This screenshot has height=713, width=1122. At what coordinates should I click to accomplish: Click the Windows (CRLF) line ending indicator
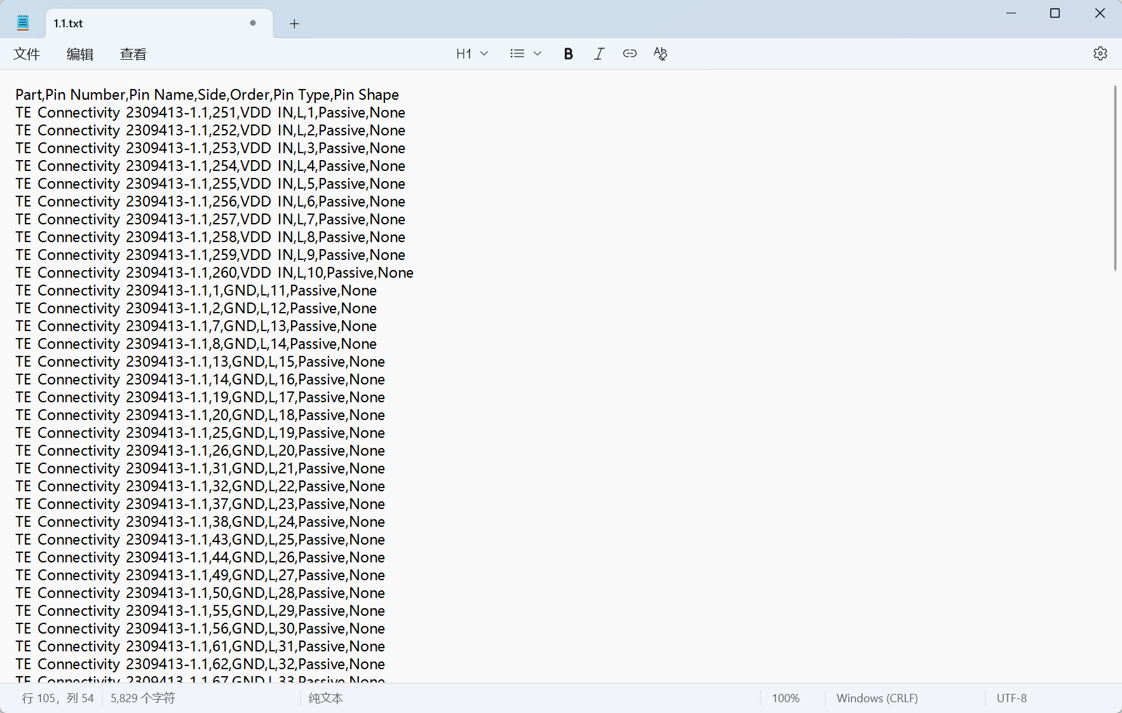click(x=877, y=698)
